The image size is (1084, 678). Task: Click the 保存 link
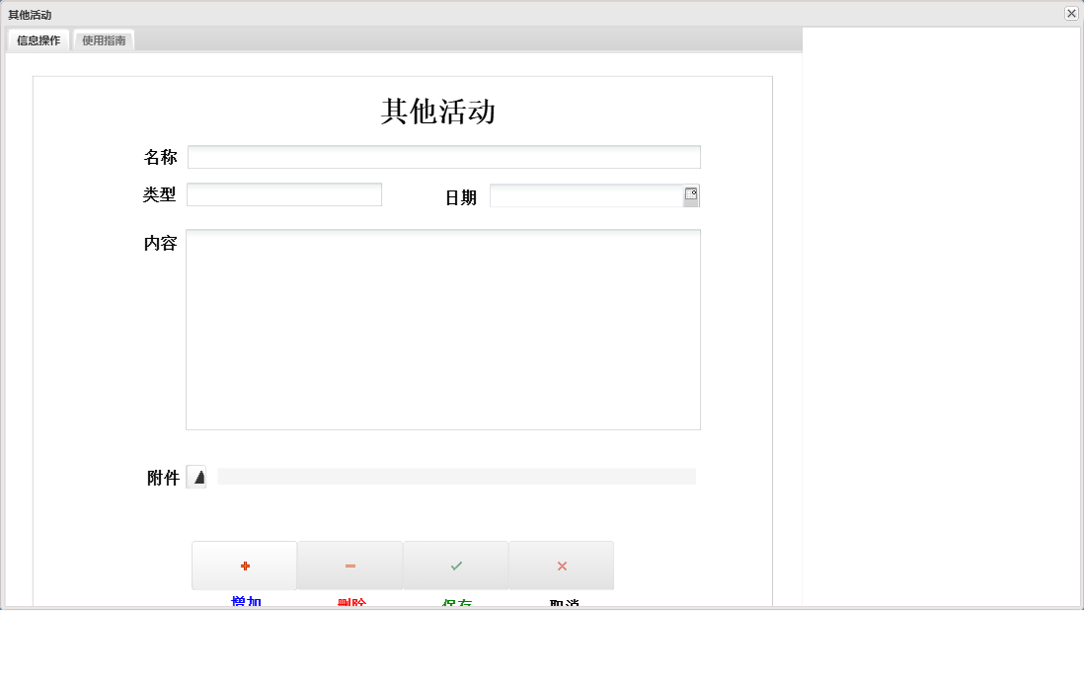coord(455,600)
